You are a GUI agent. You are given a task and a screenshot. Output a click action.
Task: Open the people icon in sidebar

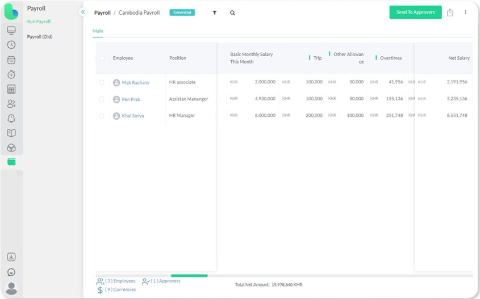coord(11,104)
